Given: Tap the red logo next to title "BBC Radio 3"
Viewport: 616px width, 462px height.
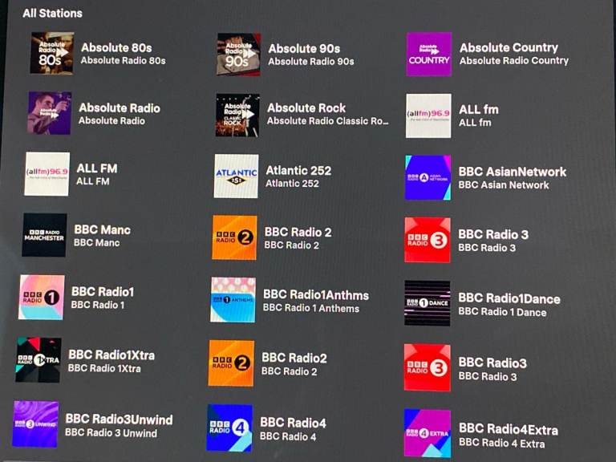Looking at the screenshot, I should (x=428, y=240).
